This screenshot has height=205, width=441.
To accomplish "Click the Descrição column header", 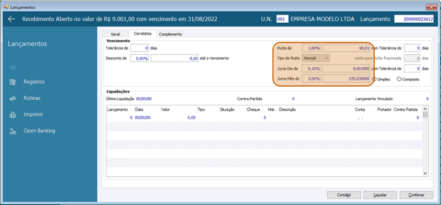I will (287, 110).
